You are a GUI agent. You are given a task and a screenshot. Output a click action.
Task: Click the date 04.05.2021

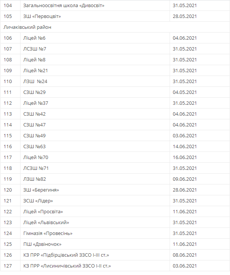point(185,92)
